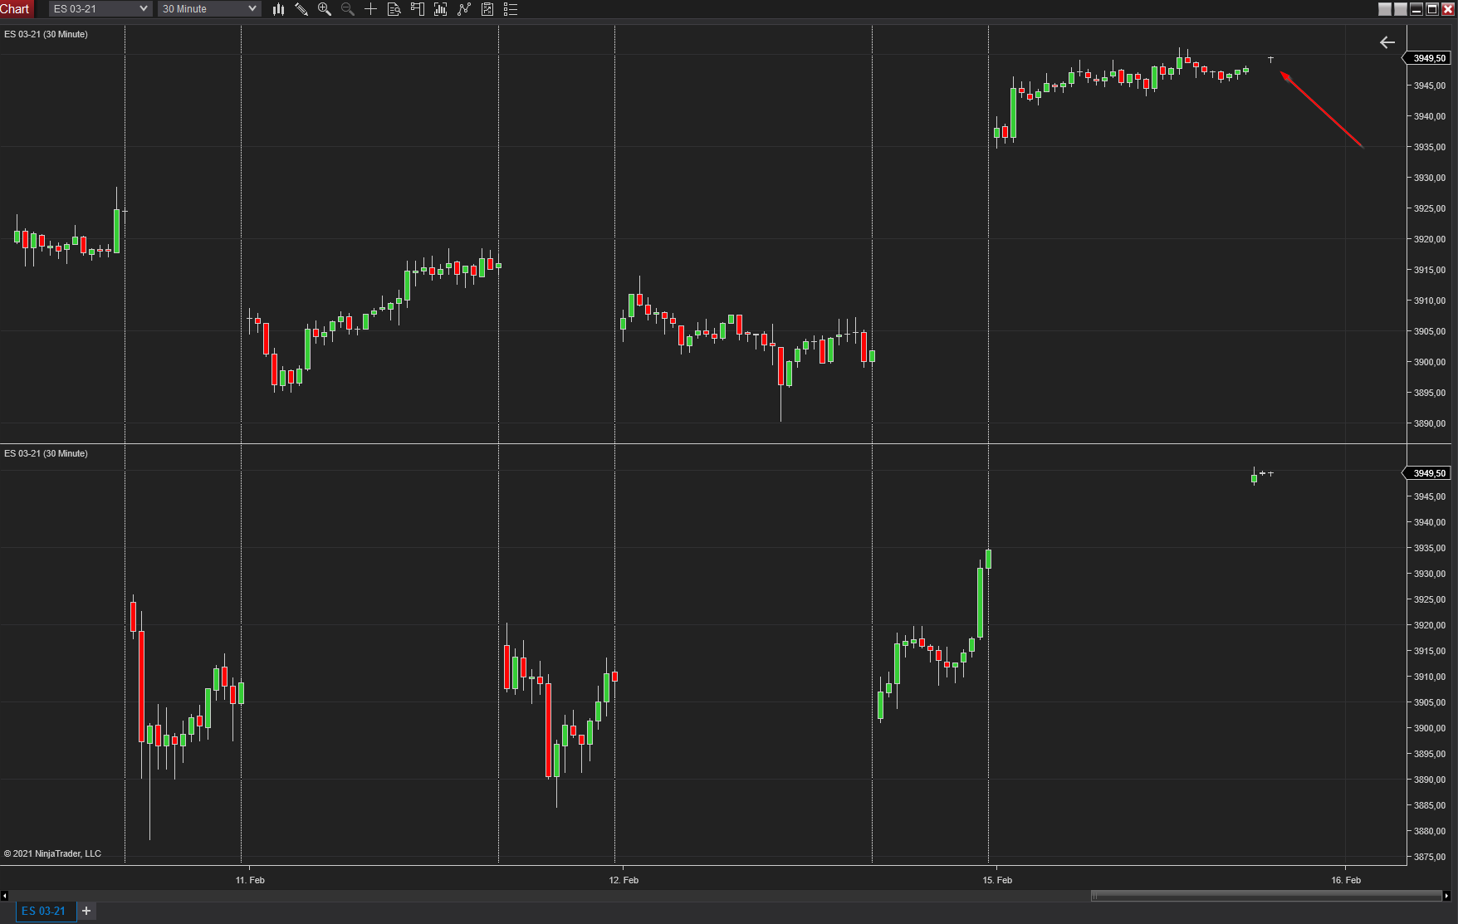1458x924 pixels.
Task: Expand the 30 Minute interval dropdown
Action: [x=209, y=9]
